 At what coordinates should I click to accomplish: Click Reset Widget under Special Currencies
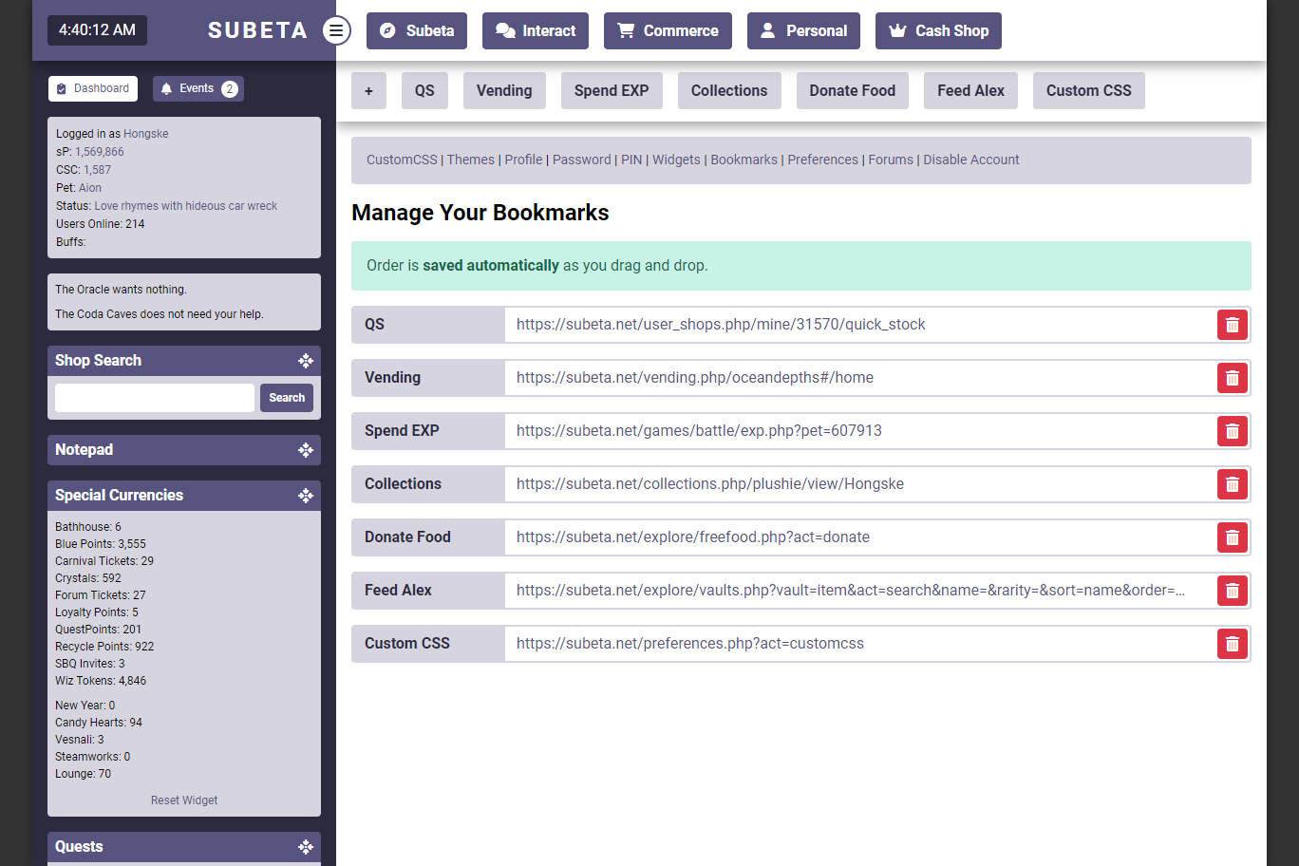(x=184, y=800)
